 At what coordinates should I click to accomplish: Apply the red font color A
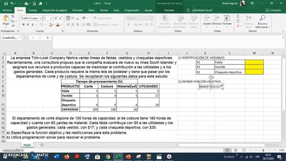(x=58, y=25)
